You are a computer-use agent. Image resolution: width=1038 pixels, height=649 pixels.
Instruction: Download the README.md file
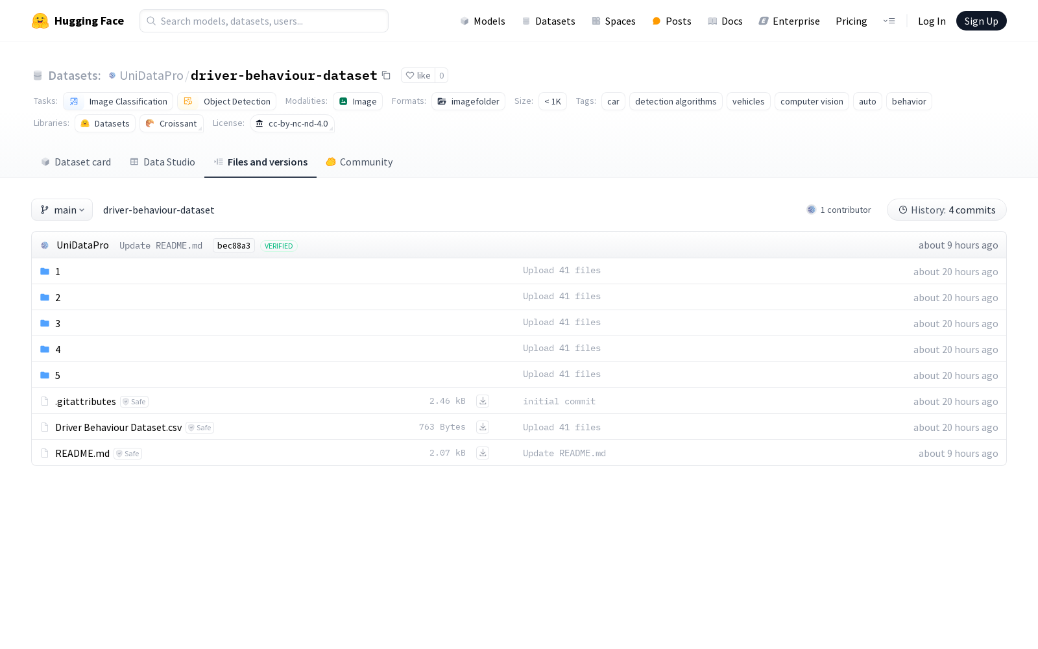(483, 453)
